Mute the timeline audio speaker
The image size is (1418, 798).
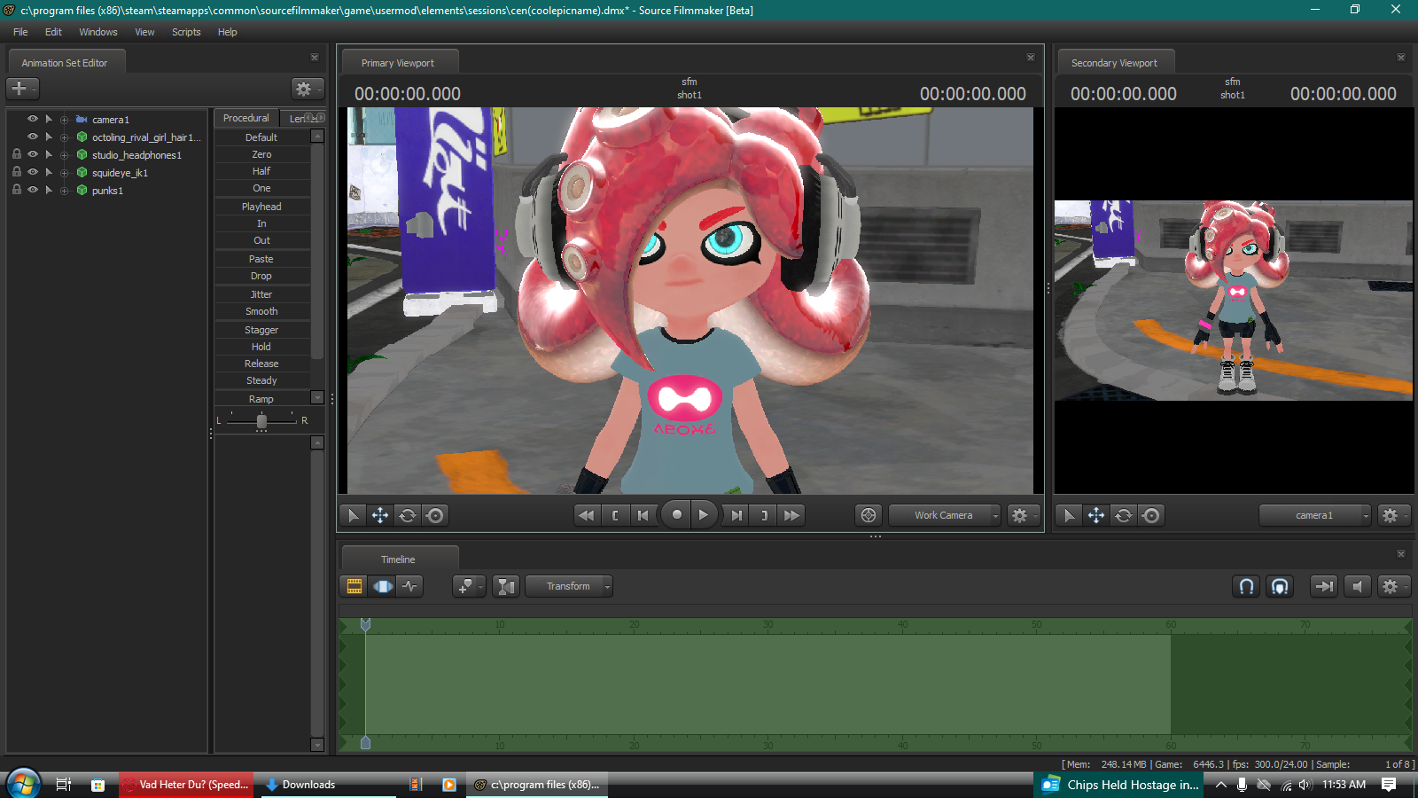point(1357,586)
